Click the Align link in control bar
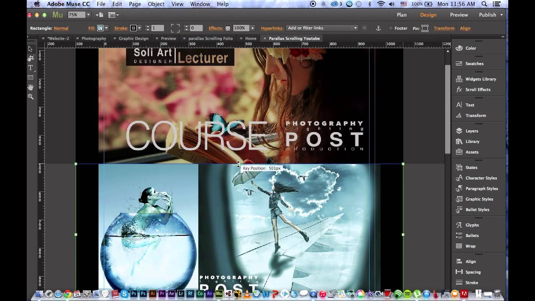Viewport: 535px width, 301px height. 465,28
